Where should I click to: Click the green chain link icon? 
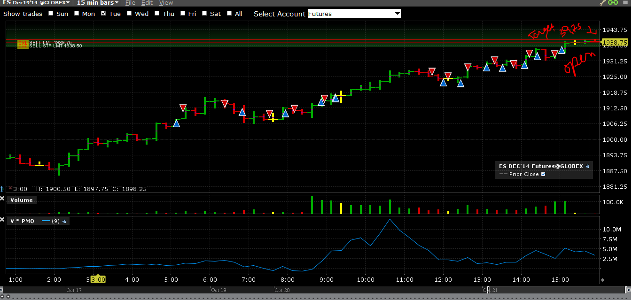pyautogui.click(x=613, y=3)
